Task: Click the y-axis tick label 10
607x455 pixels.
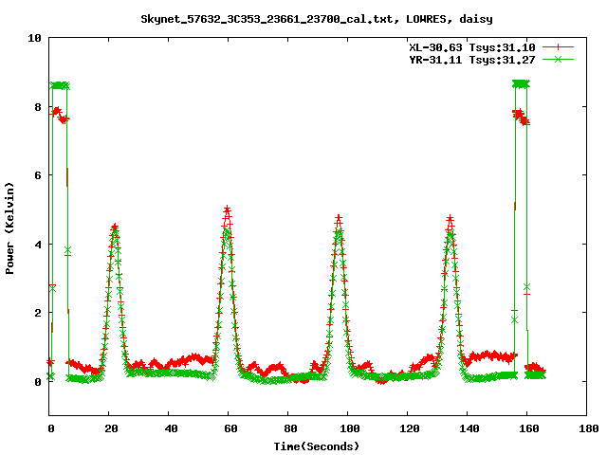Action: click(x=34, y=38)
